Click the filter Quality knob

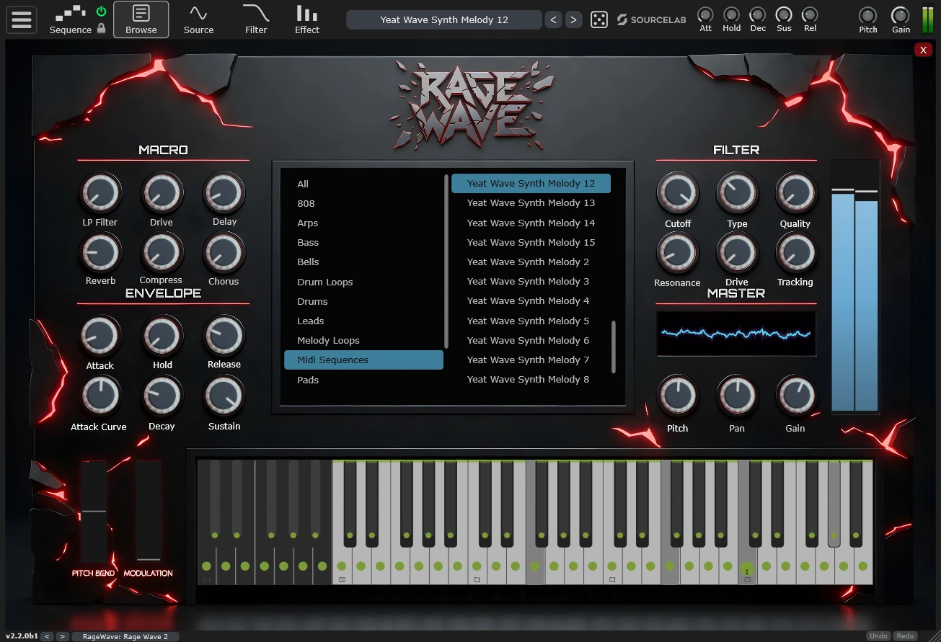[795, 193]
